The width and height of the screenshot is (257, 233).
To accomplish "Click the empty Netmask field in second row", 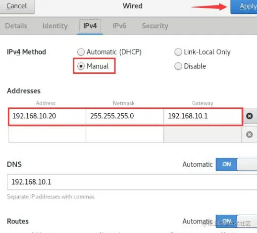I will pos(125,135).
